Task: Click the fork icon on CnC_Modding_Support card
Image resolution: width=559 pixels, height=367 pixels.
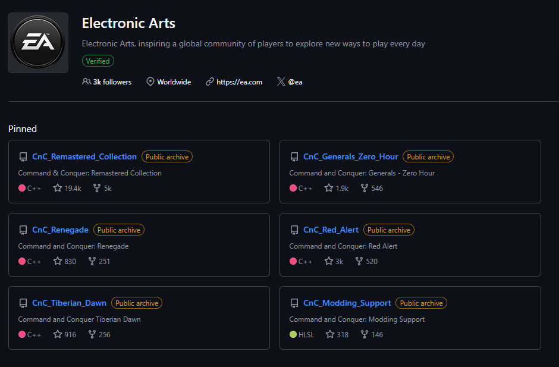Action: click(365, 334)
